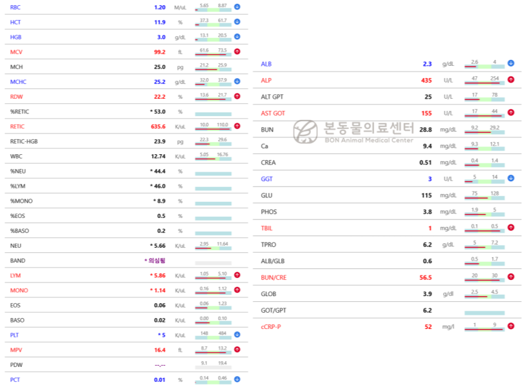Click the blue low indicator beside RBC
529x387 pixels.
237,7
